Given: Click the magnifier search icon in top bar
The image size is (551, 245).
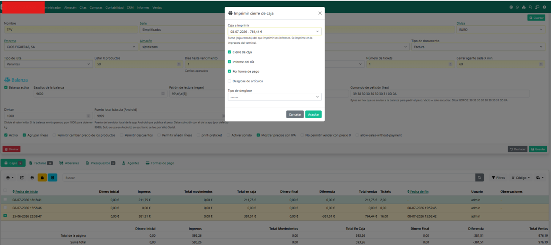Looking at the screenshot, I should (x=530, y=7).
